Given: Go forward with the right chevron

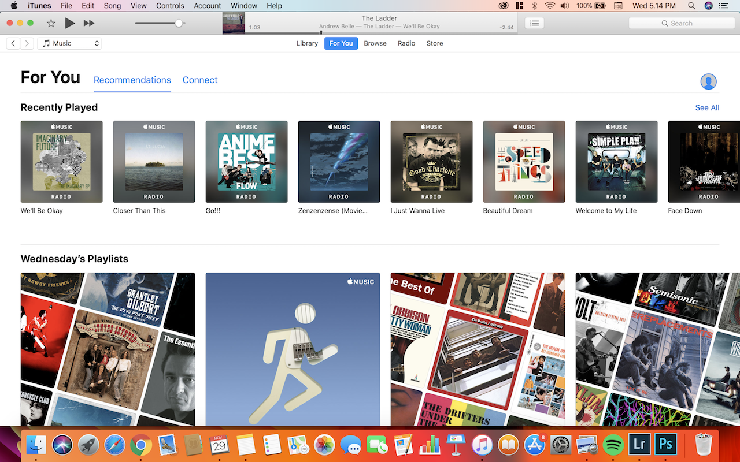Looking at the screenshot, I should coord(27,43).
